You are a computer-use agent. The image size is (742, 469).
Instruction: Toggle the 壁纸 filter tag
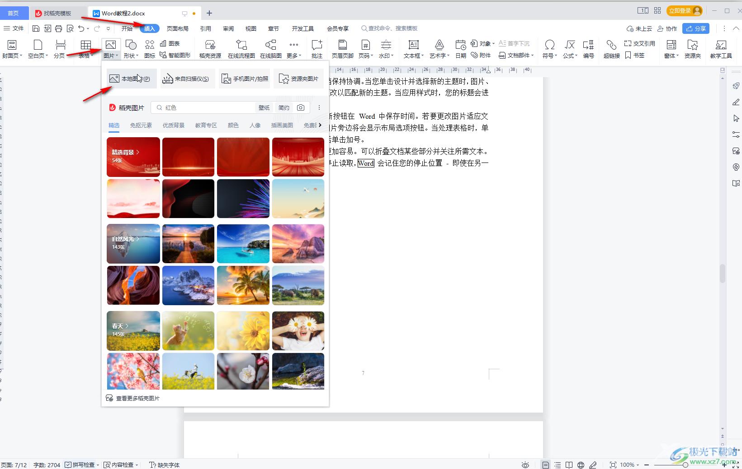tap(264, 107)
